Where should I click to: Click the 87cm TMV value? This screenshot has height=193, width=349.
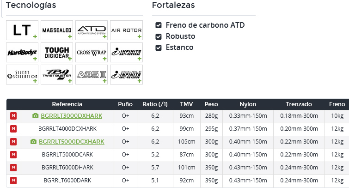[x=187, y=155]
